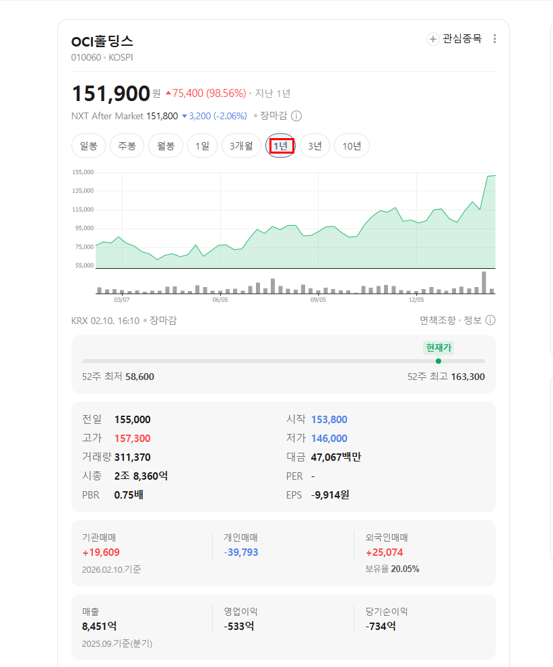Click the 당기순이익 value -734억

(x=381, y=627)
